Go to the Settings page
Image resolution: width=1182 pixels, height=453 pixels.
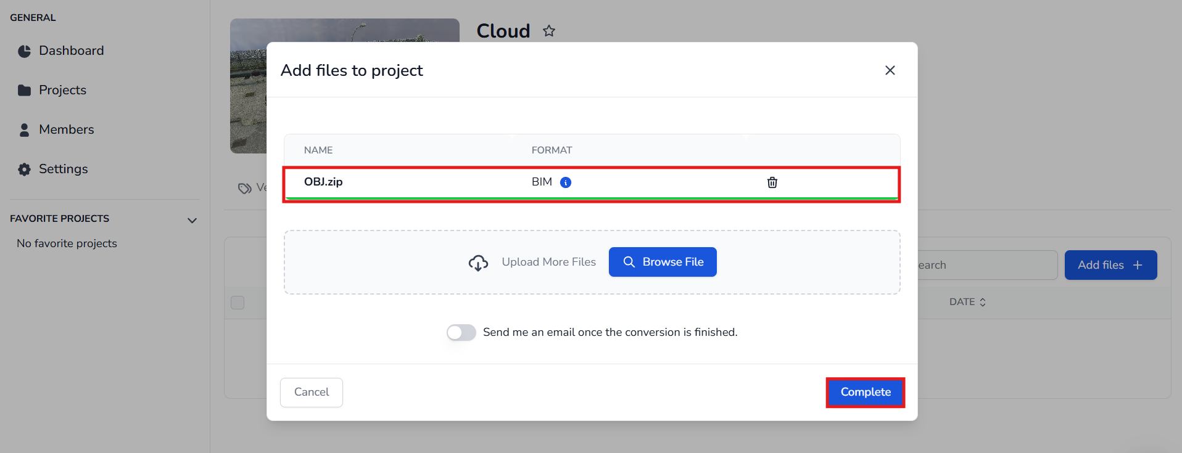coord(63,169)
